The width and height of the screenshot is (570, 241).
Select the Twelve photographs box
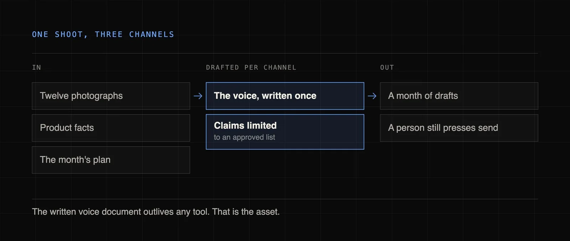tap(111, 96)
